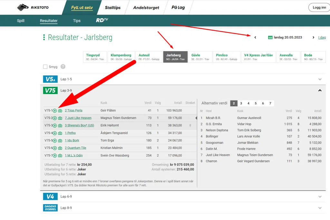Screen dimensions: 330x220
Task: Click the V4 game badge
Action: click(x=50, y=196)
